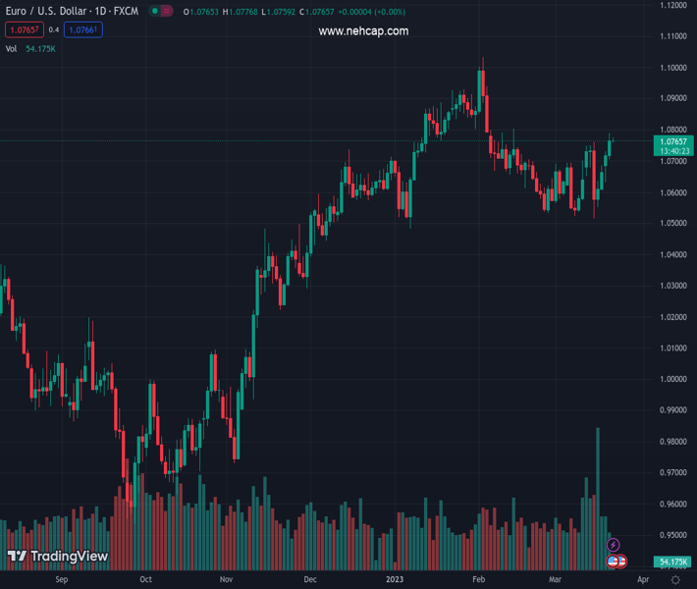Open chart settings gear icon
The height and width of the screenshot is (589, 697).
[675, 580]
